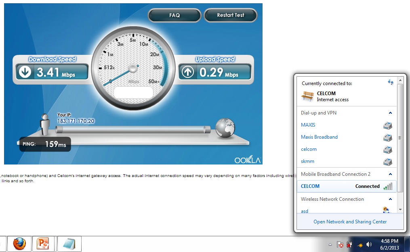This screenshot has width=410, height=252.
Task: Click the network list scrollbar up arrow
Action: 400,80
